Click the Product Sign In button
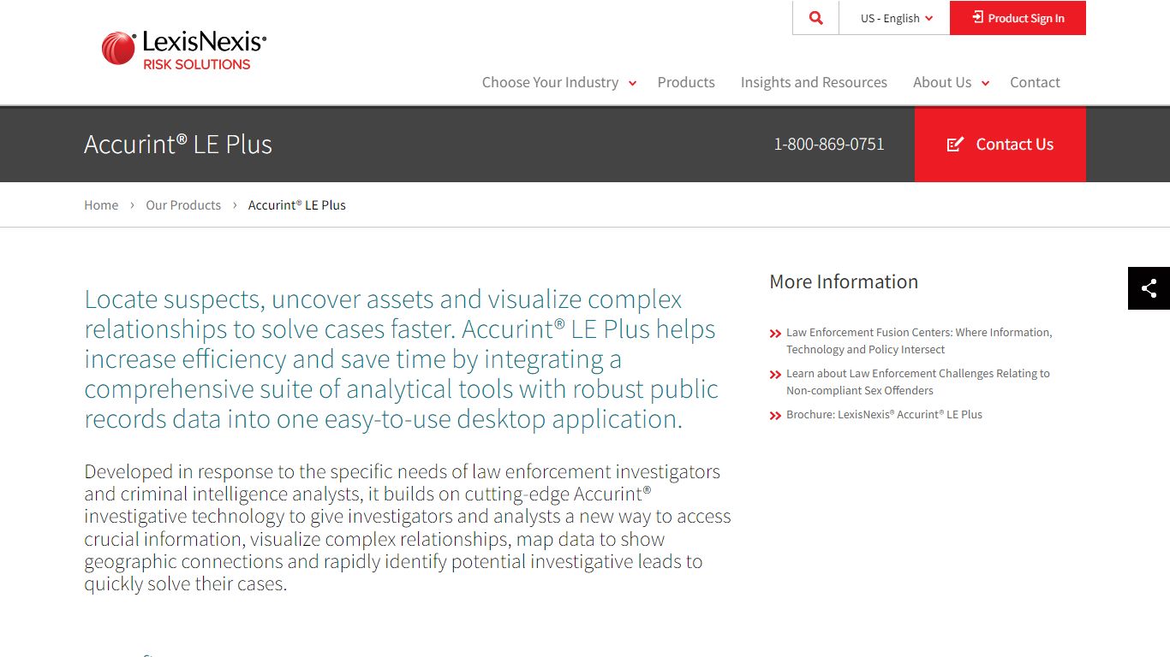The image size is (1170, 657). pos(1018,18)
